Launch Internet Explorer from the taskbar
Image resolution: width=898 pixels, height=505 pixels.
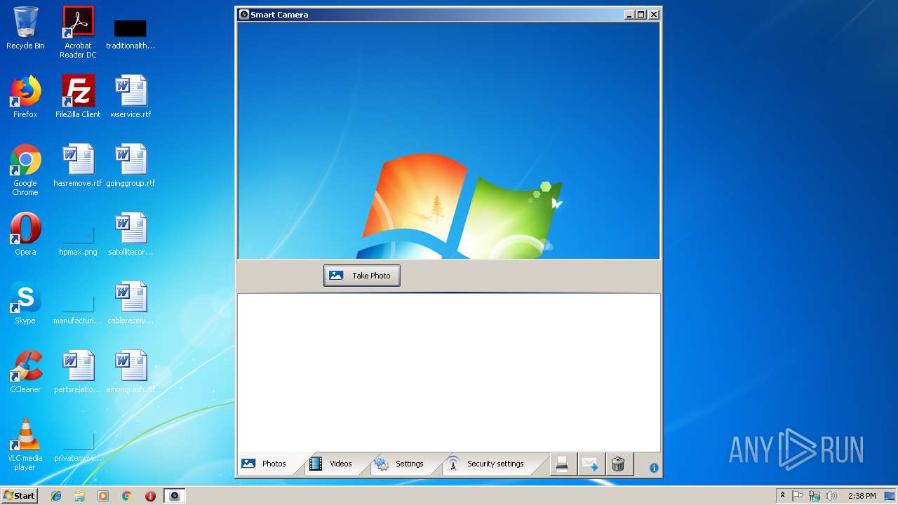[56, 496]
